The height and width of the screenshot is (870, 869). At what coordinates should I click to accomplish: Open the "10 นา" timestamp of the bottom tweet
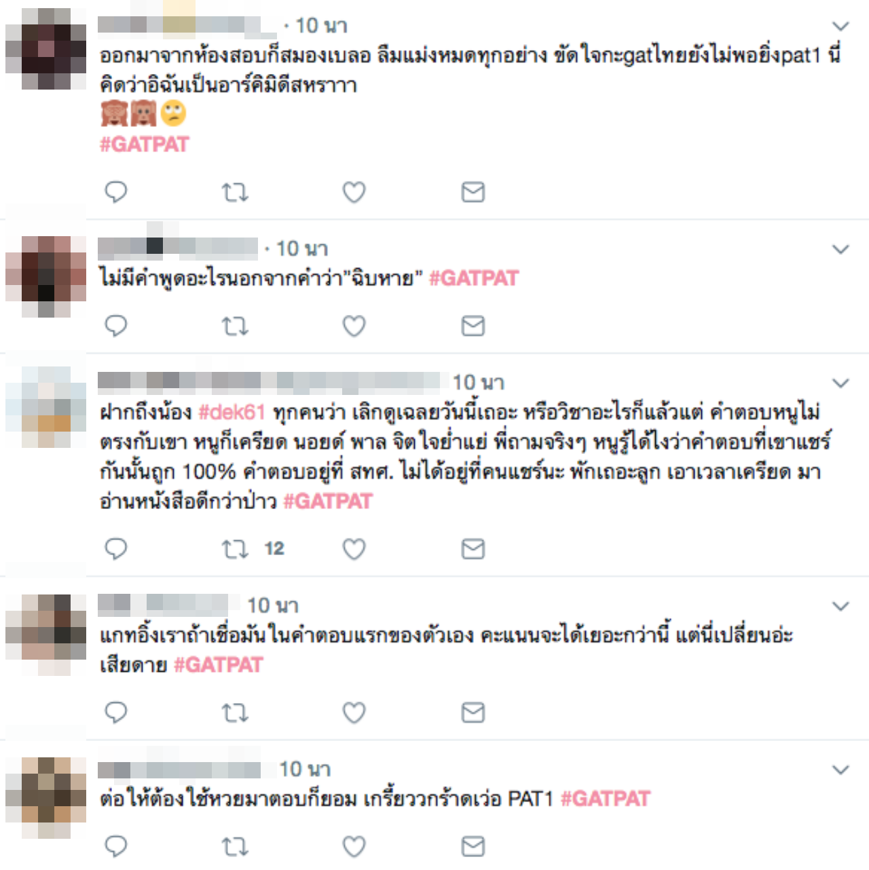tap(305, 770)
